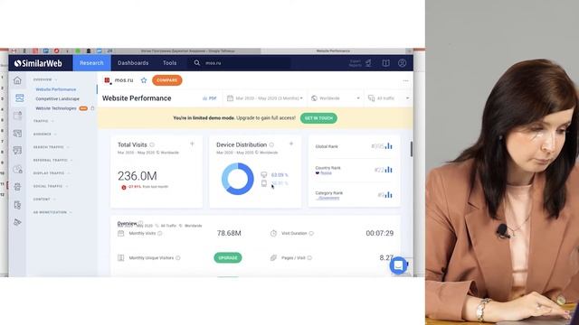Click the green Get In Touch button
The image size is (579, 325).
point(318,118)
